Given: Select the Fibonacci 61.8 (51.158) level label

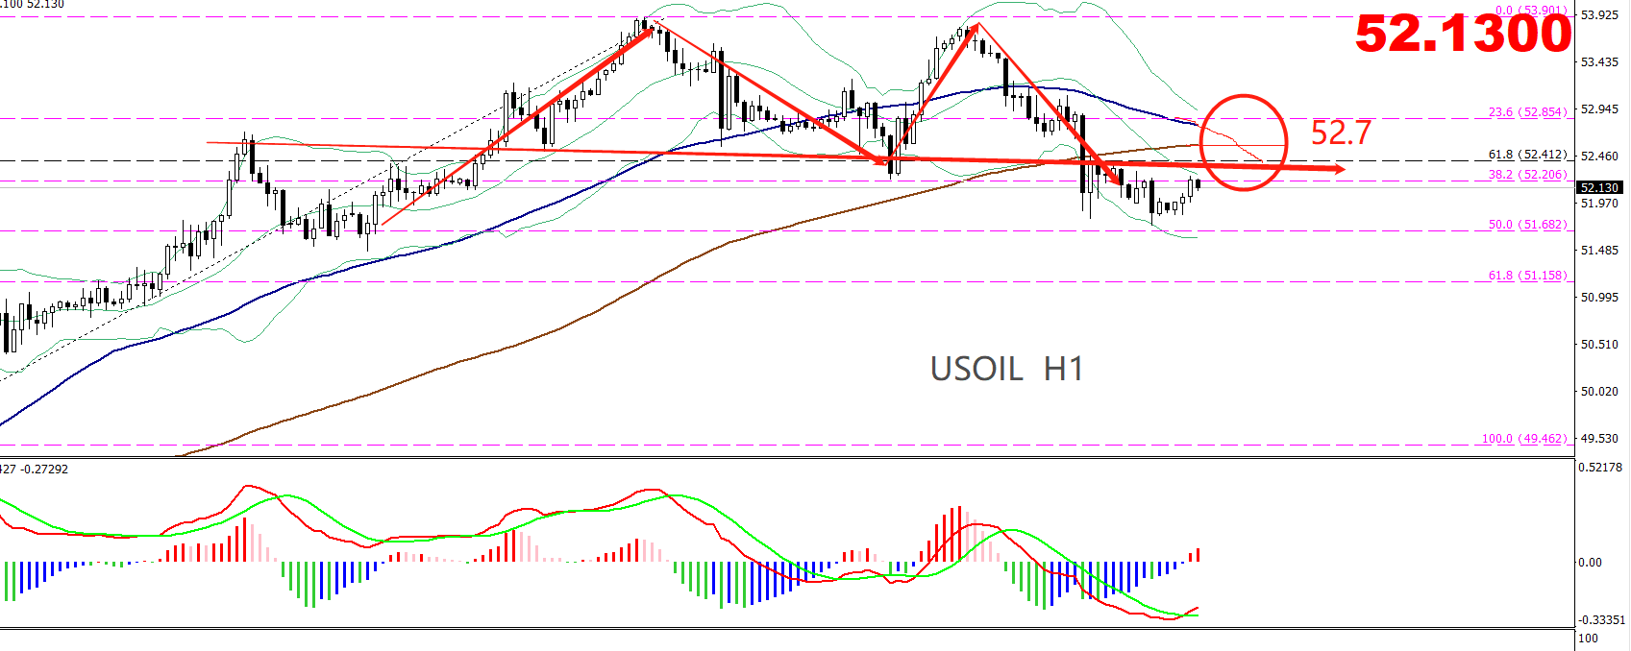Looking at the screenshot, I should click(1527, 276).
